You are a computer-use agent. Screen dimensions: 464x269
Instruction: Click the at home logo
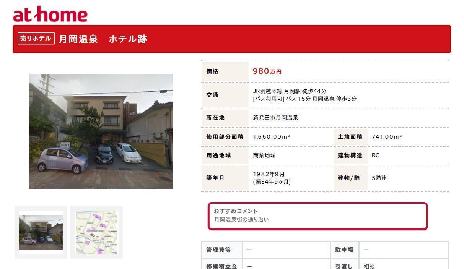click(50, 15)
